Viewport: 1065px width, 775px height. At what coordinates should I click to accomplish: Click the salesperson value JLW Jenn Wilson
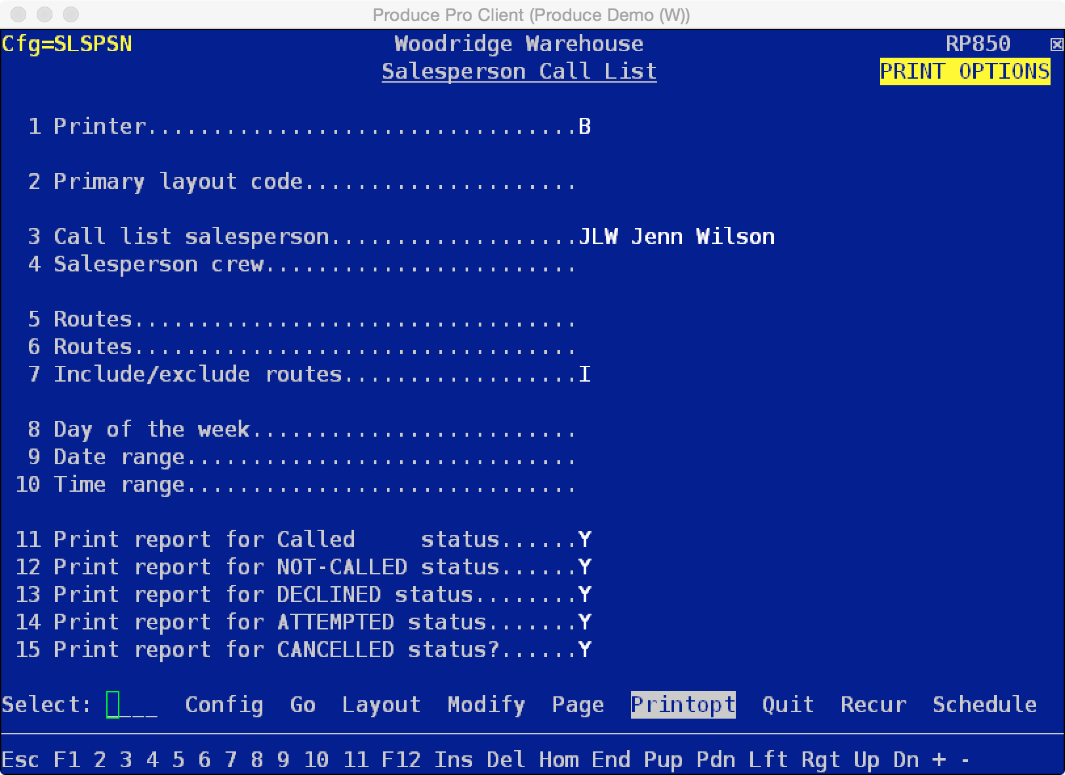point(677,236)
